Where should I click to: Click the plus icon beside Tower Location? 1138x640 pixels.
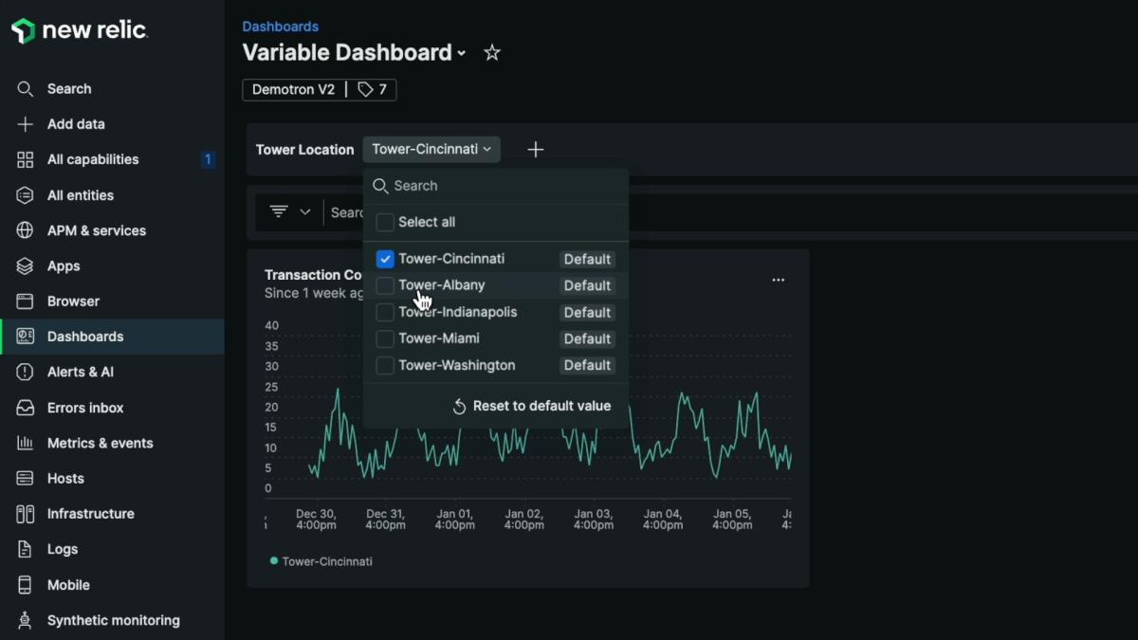[x=536, y=150]
